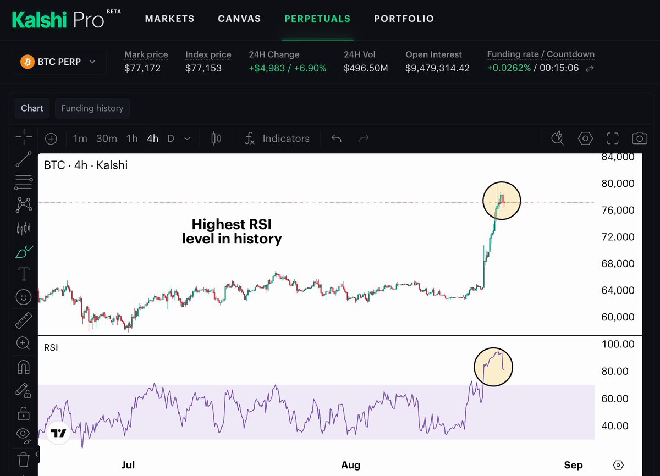Screen dimensions: 660x476
Task: Select the PERPETUALS tab
Action: tap(317, 19)
